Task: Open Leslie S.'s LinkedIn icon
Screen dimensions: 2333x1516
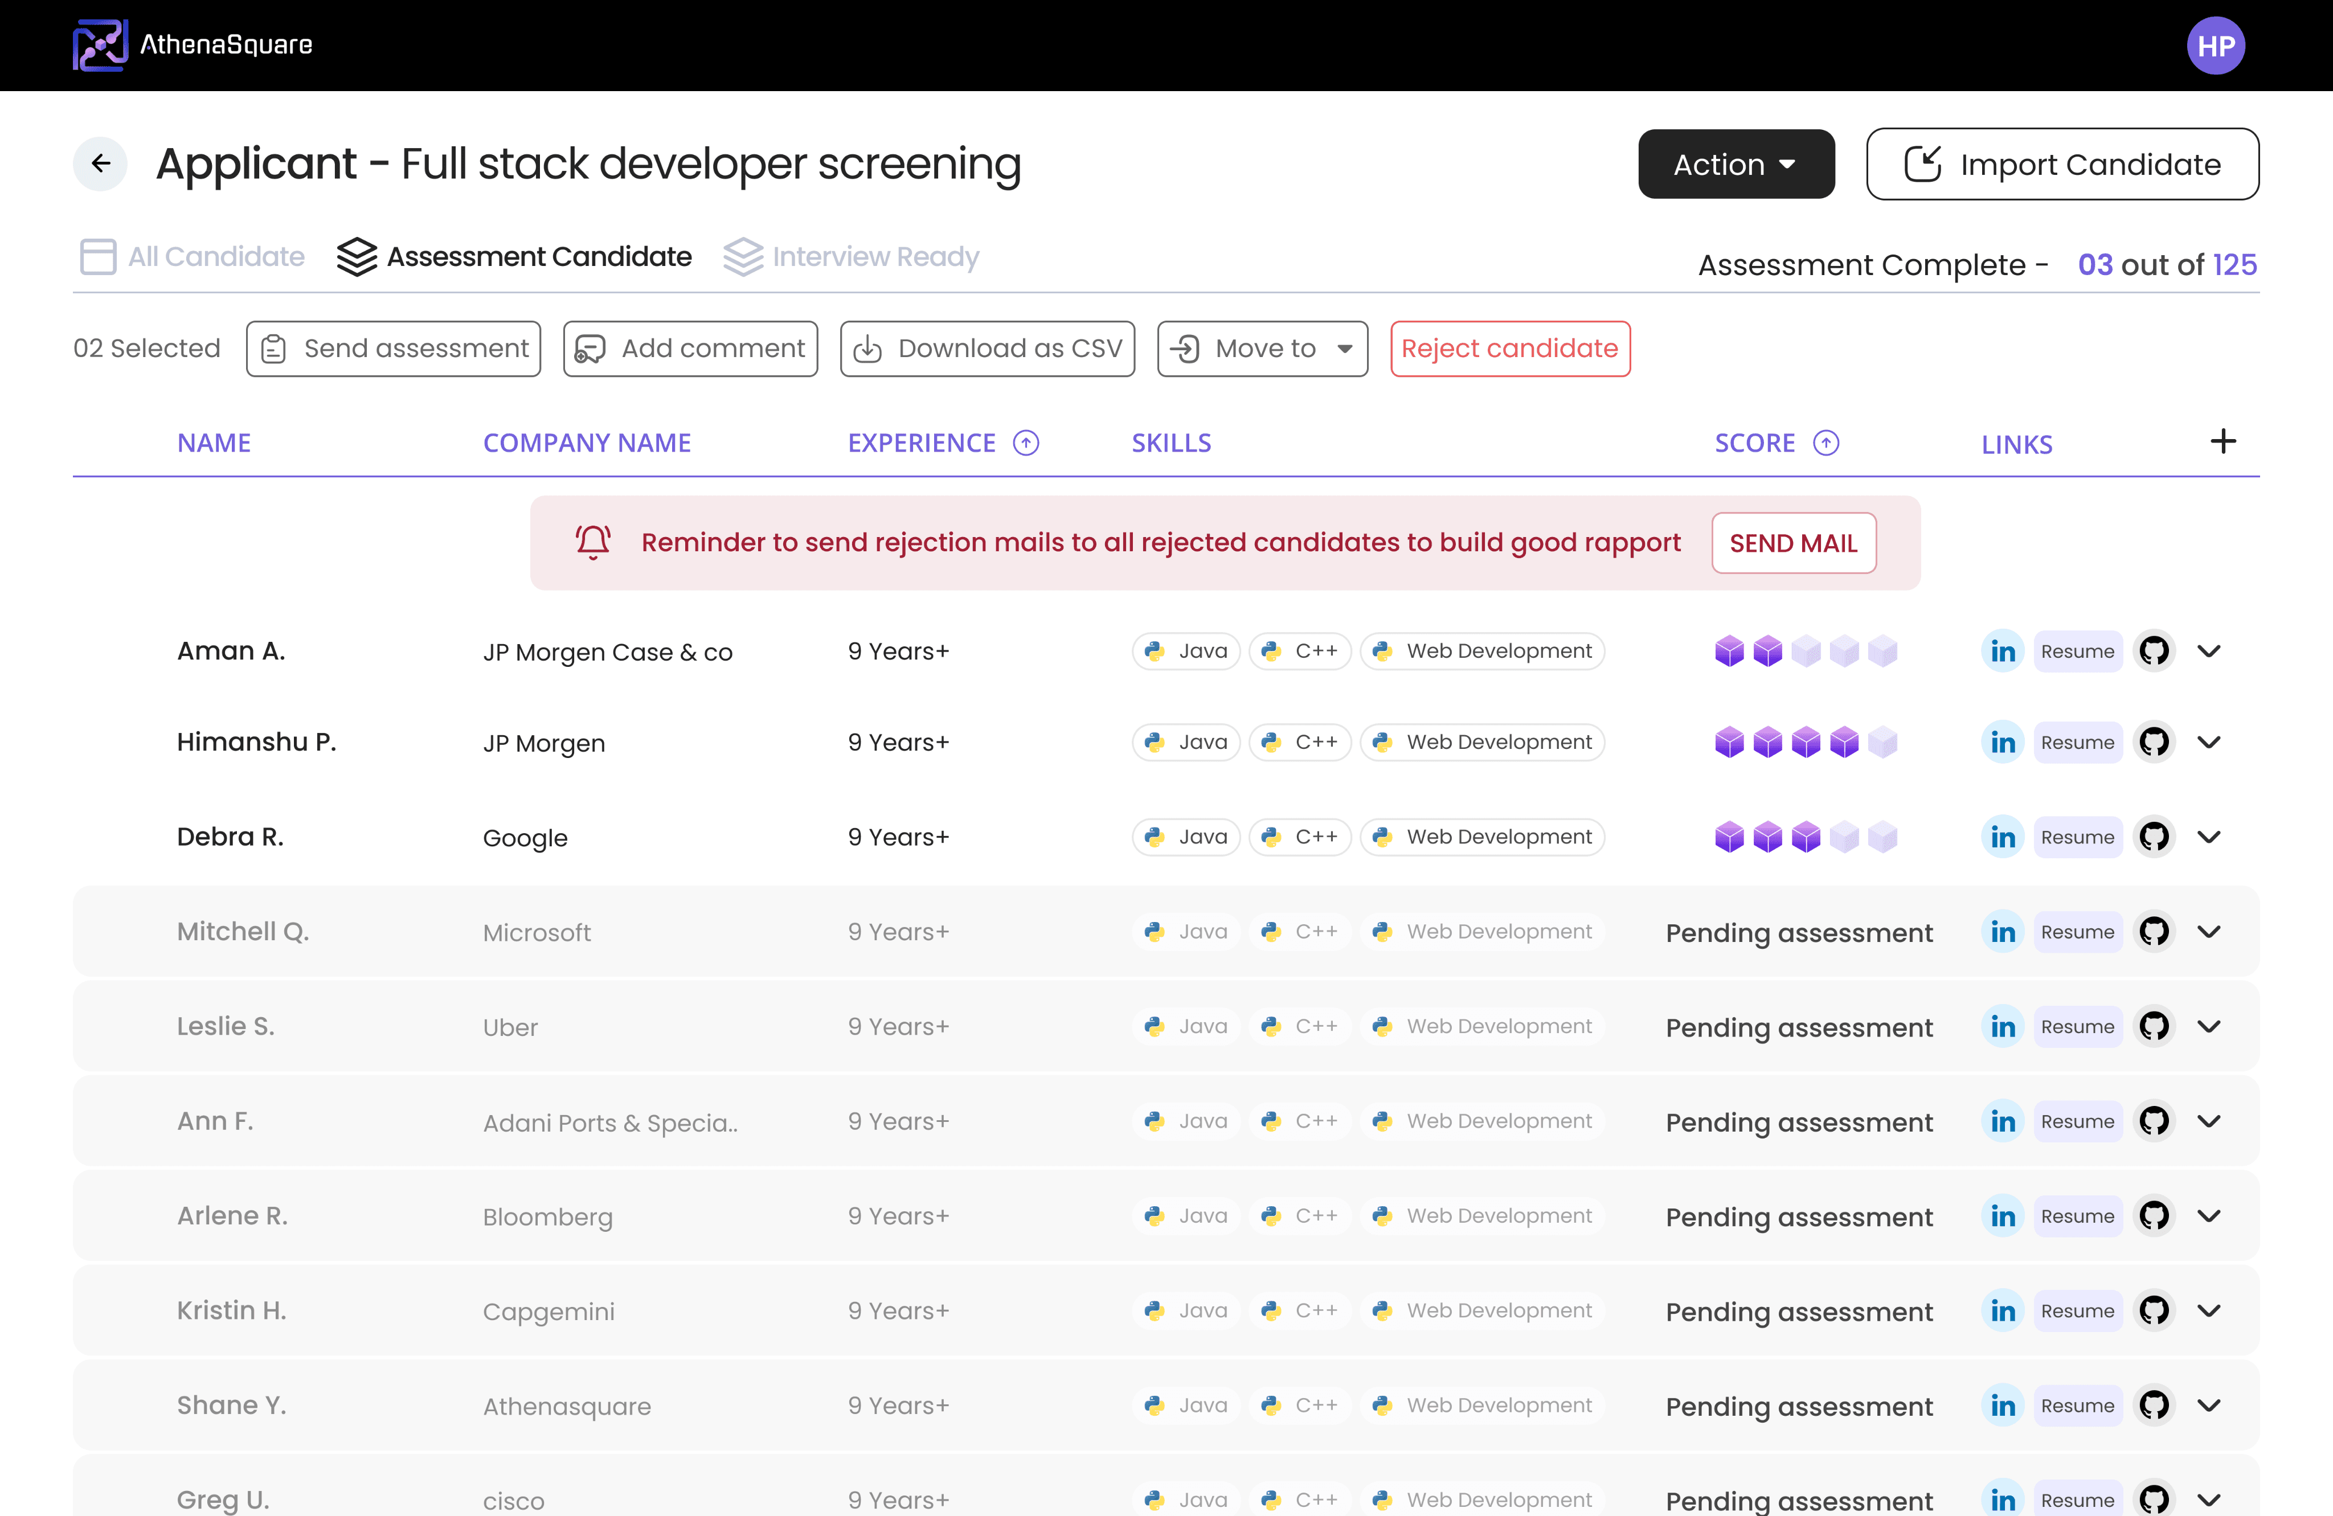Action: pyautogui.click(x=2003, y=1026)
